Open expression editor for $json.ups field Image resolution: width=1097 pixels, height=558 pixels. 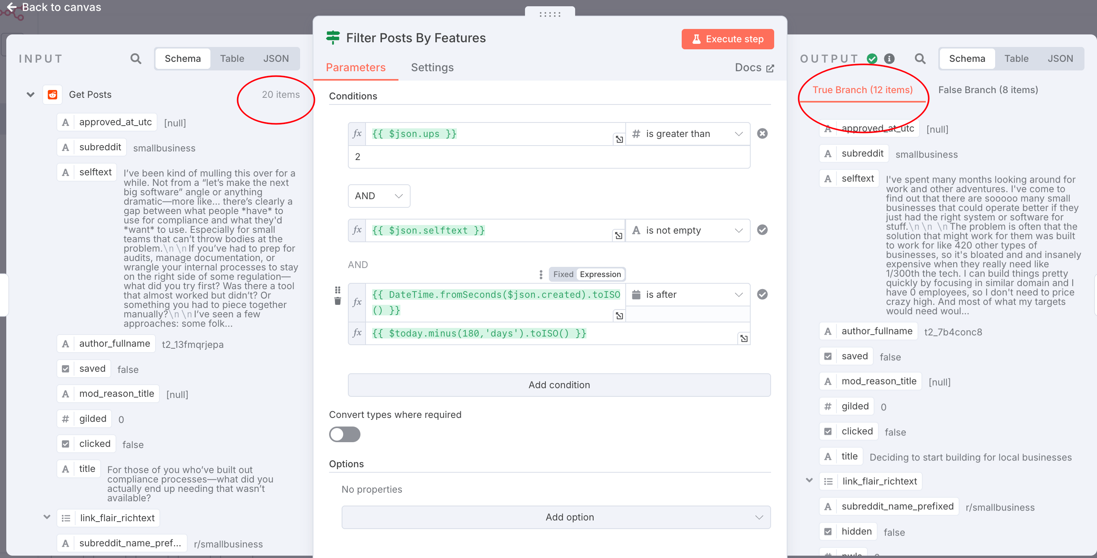click(619, 139)
